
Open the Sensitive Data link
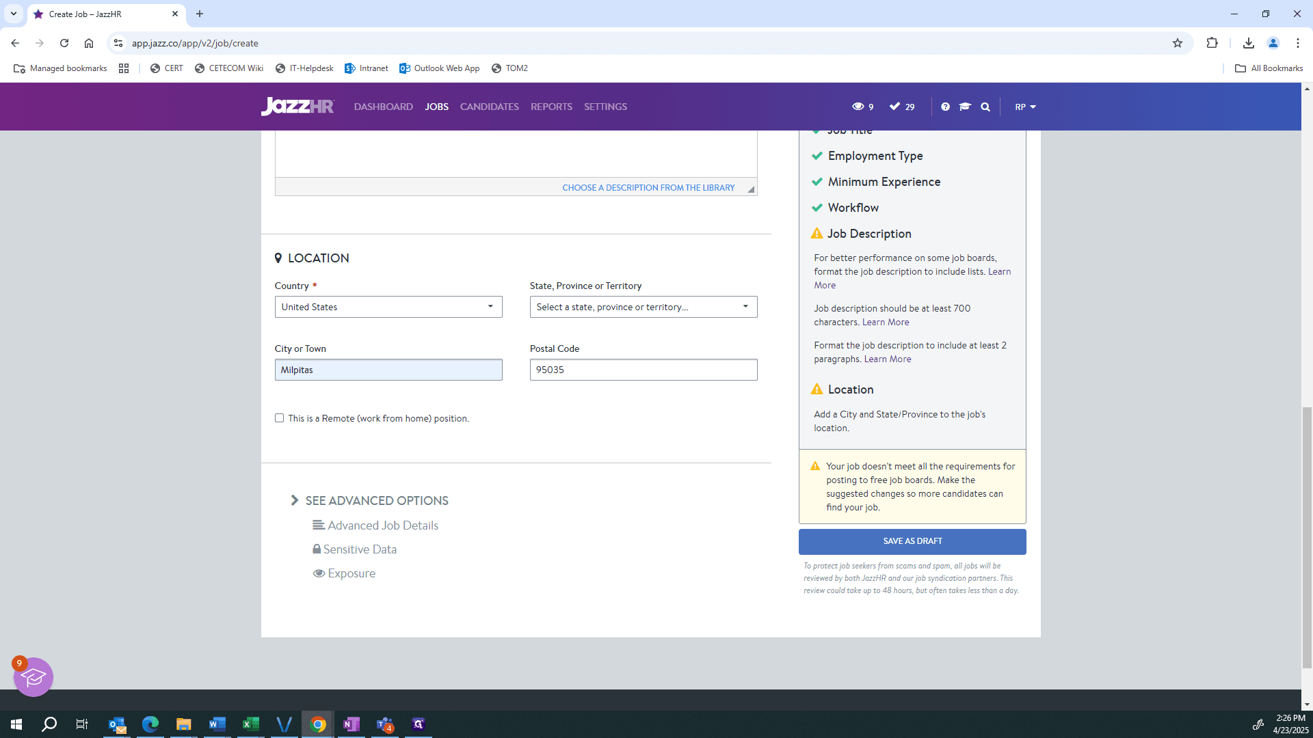coord(360,549)
